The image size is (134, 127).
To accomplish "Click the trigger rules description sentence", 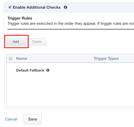I will (71, 24).
